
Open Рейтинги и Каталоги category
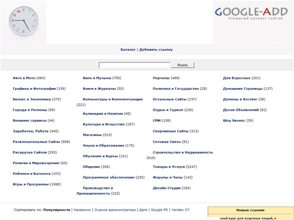(32, 174)
